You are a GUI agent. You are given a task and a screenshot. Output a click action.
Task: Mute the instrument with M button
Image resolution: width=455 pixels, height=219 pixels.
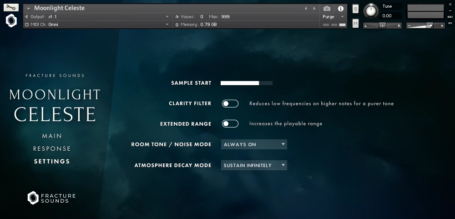tap(355, 23)
